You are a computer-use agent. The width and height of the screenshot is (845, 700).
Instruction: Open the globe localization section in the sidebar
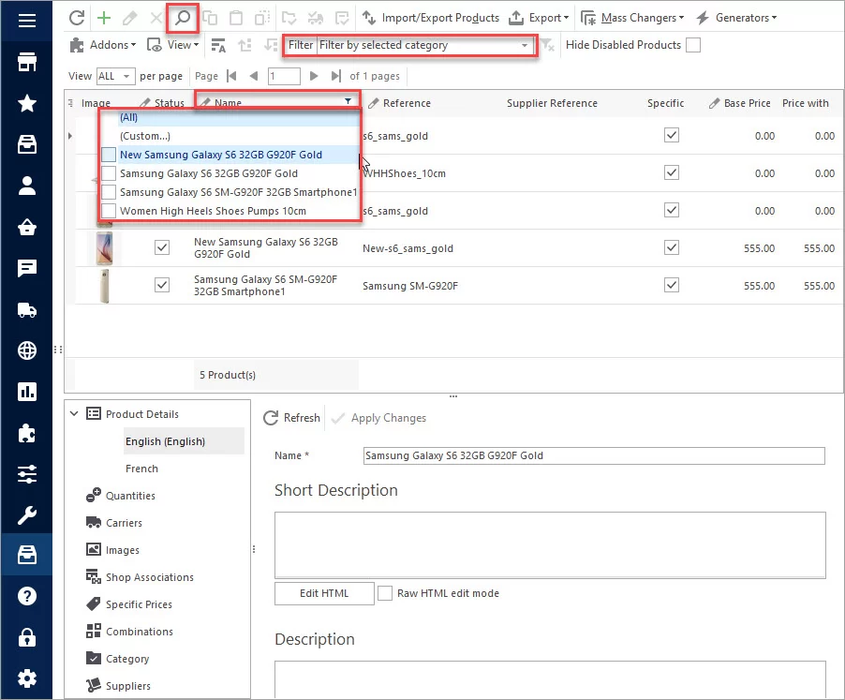point(27,350)
